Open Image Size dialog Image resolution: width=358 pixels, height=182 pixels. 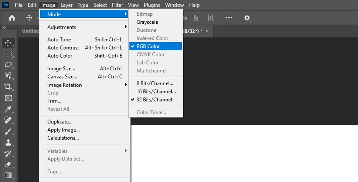tap(84, 69)
